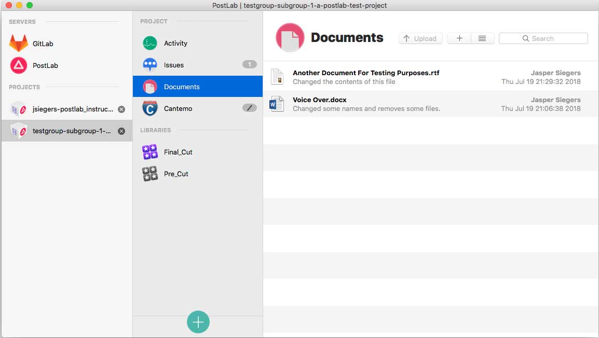The width and height of the screenshot is (599, 338).
Task: Open the testgroup-subgroup-1 project icon
Action: [18, 131]
